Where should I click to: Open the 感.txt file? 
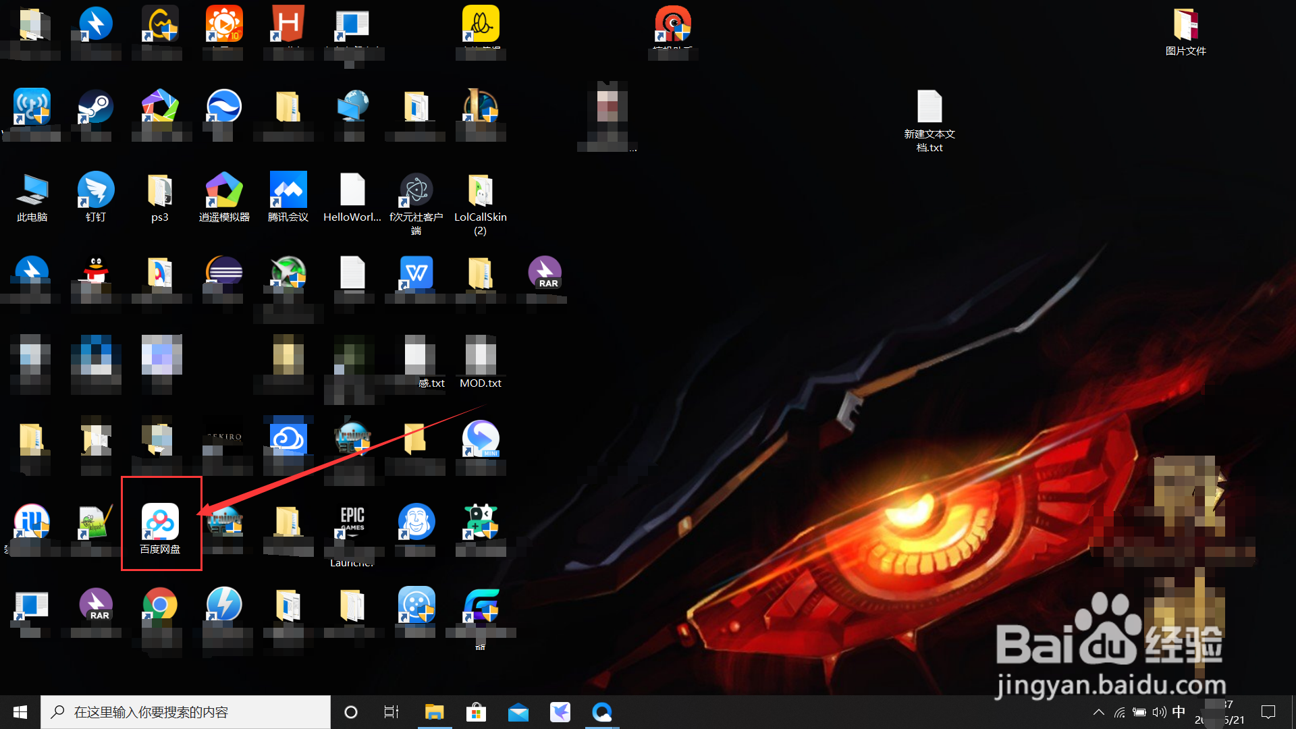point(418,362)
